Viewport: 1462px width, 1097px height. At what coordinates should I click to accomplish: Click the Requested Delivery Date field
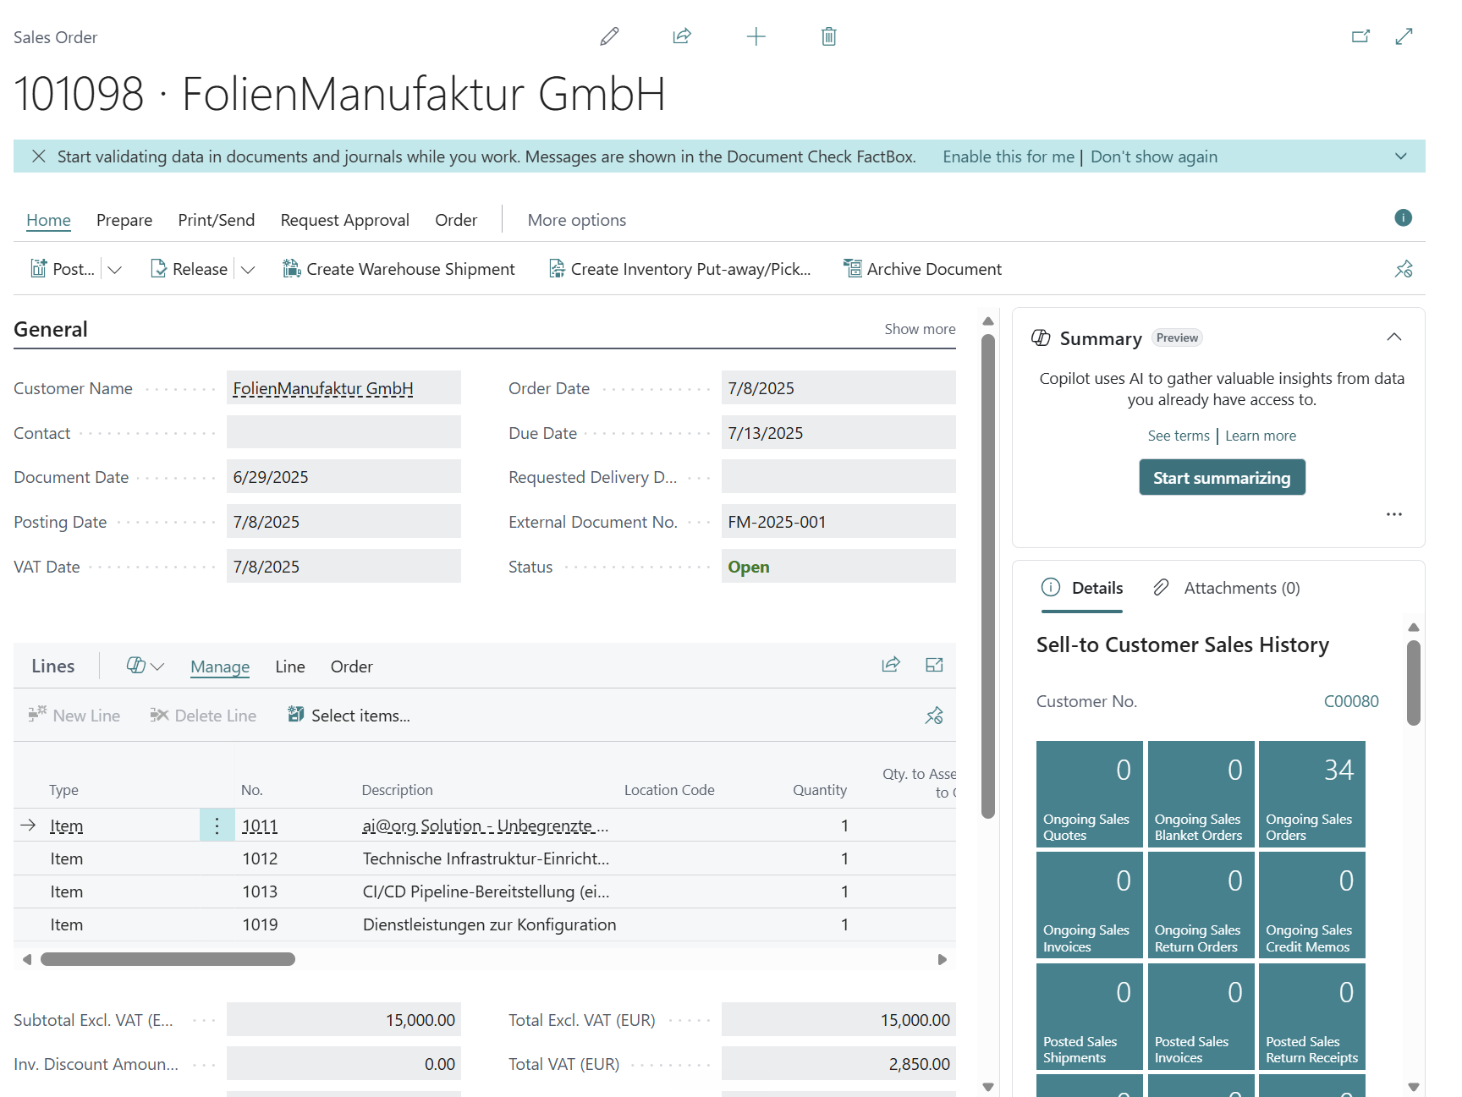point(838,477)
